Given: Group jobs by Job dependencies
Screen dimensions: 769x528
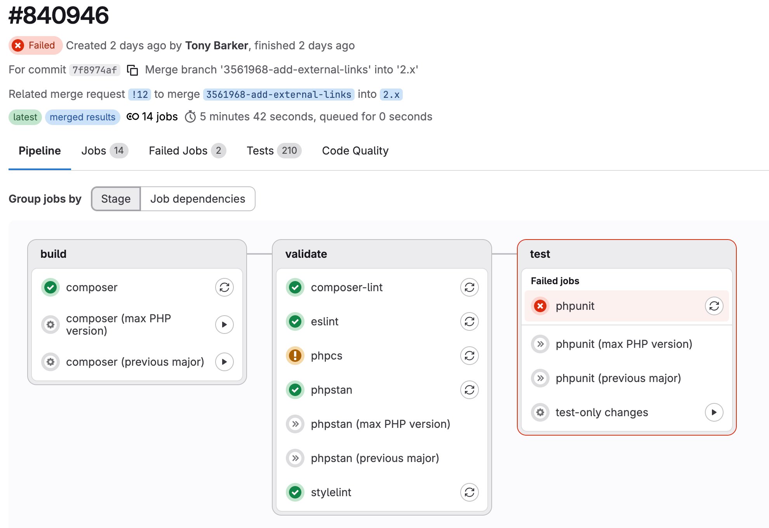Looking at the screenshot, I should 198,199.
